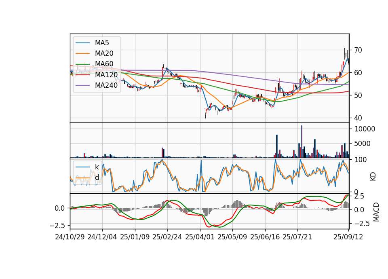Click the 25/02/24 date axis label
The width and height of the screenshot is (388, 279).
(x=167, y=237)
